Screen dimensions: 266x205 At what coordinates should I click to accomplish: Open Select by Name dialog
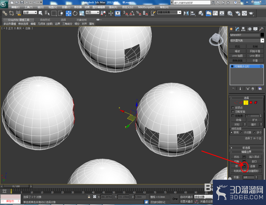point(47,13)
